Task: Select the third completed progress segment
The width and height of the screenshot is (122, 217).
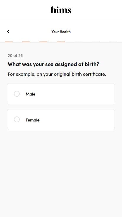Action: (44, 42)
